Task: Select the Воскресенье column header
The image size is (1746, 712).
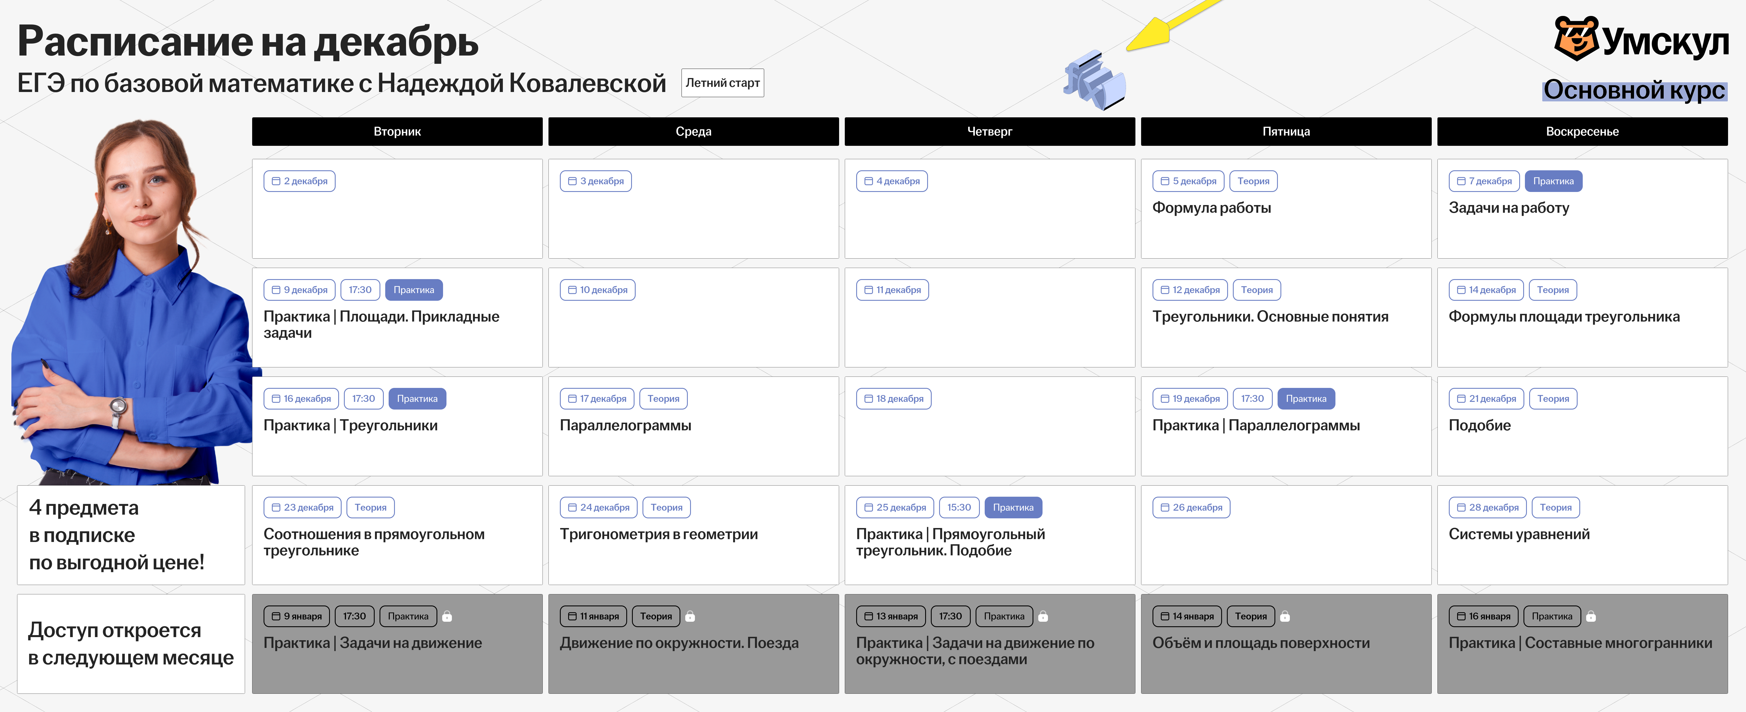Action: [x=1582, y=131]
